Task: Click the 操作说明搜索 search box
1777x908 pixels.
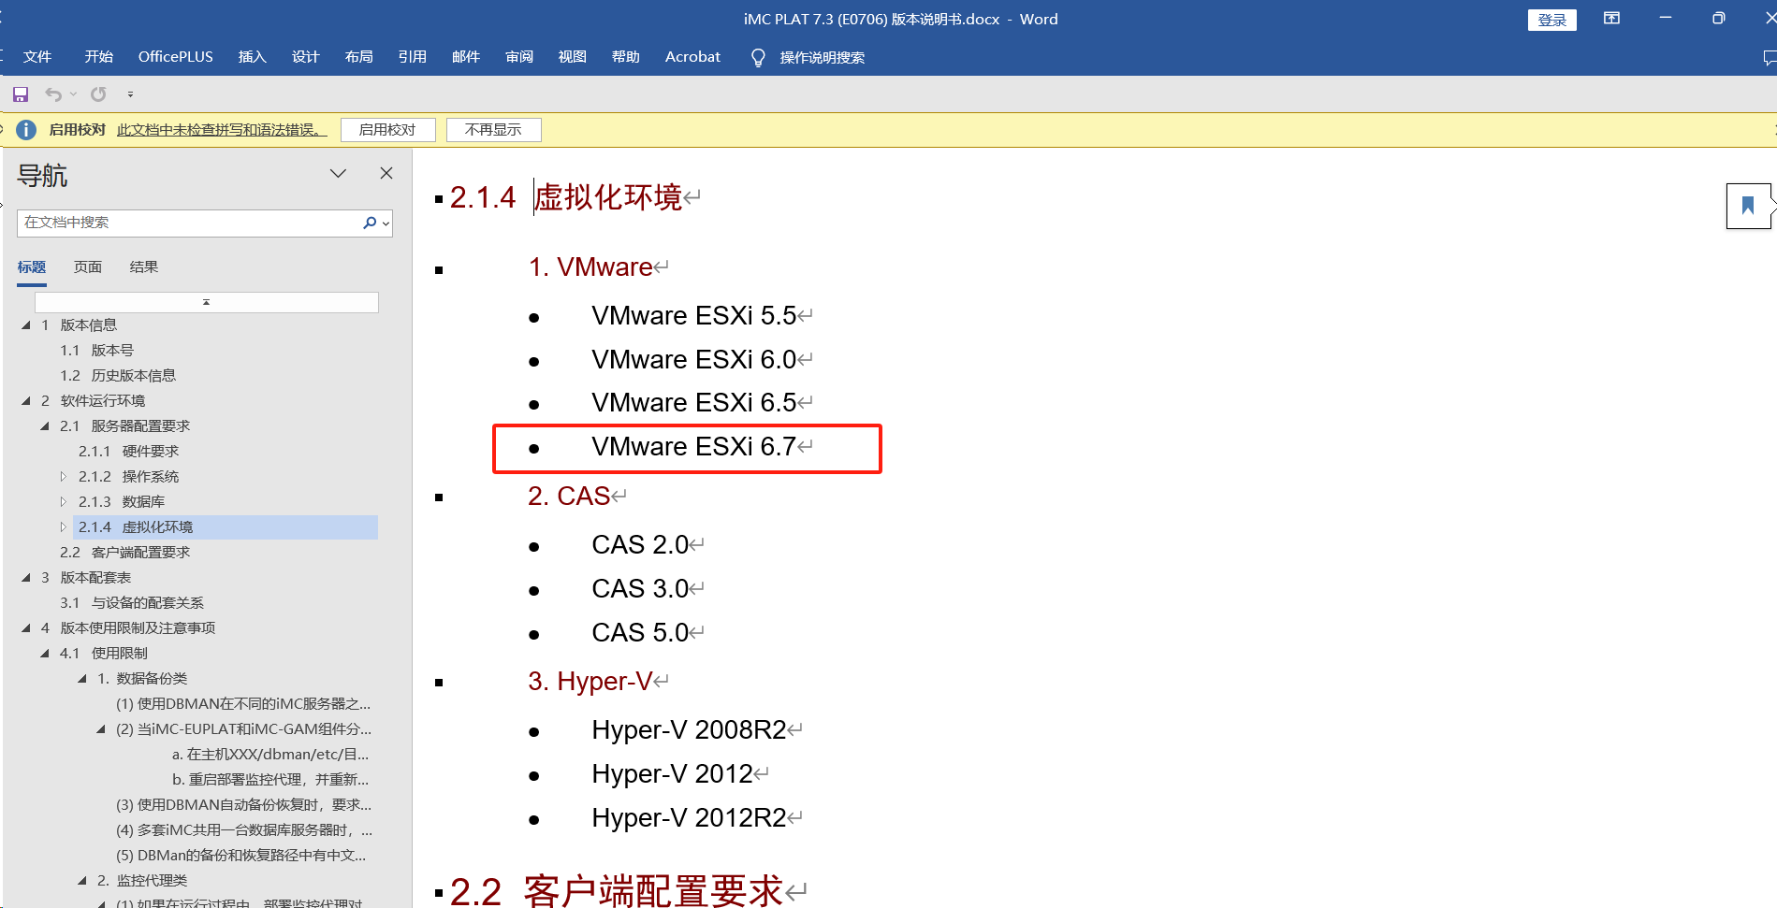Action: click(x=823, y=58)
